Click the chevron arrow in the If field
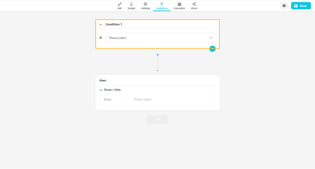 click(x=211, y=38)
